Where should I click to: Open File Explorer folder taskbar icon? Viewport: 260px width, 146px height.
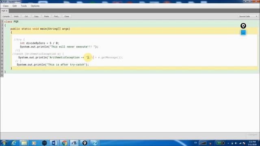point(24,143)
